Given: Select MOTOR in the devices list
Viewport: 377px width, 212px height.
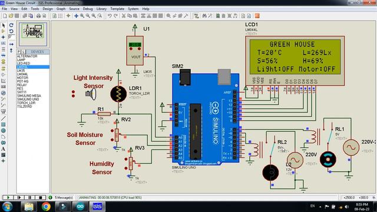Looking at the screenshot, I should [33, 78].
